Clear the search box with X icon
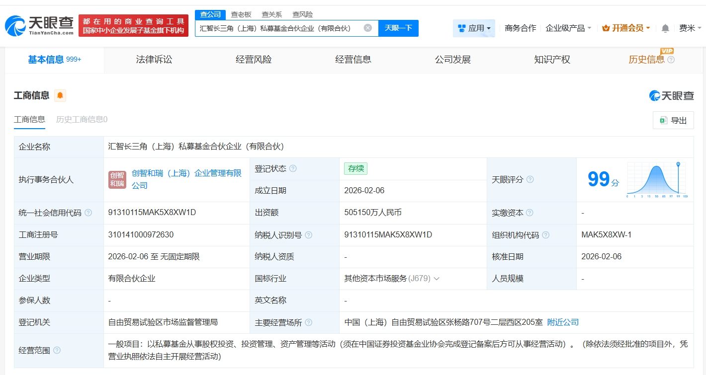The height and width of the screenshot is (375, 706). point(367,28)
